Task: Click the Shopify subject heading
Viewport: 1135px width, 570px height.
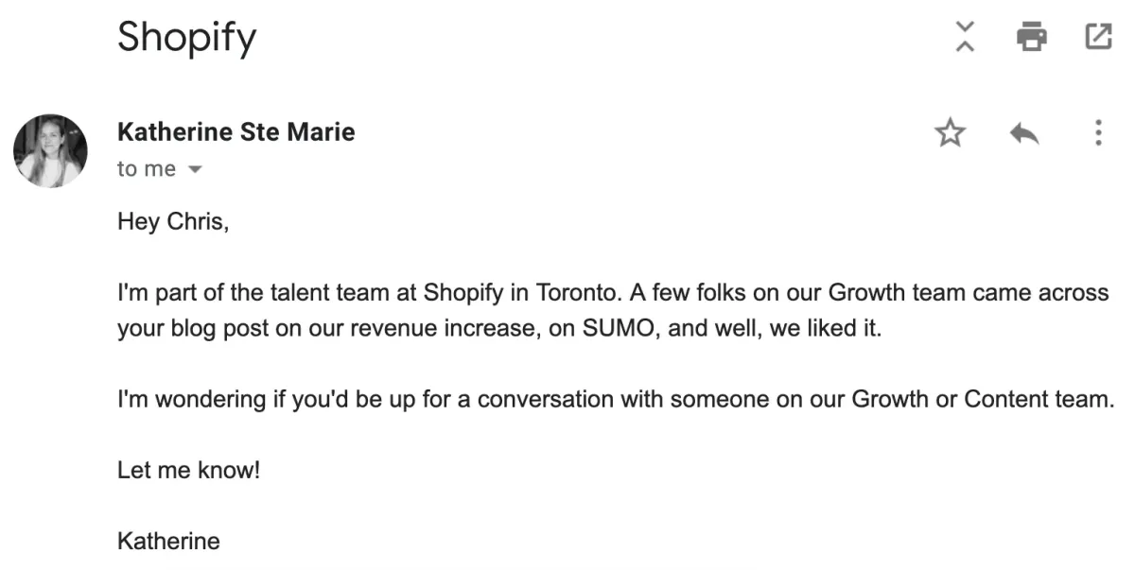Action: (186, 38)
